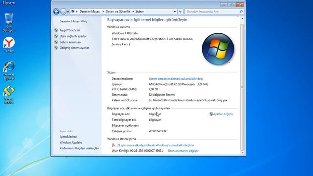Refresh the address bar page
Viewport: 313px width, 176px height.
pyautogui.click(x=180, y=12)
